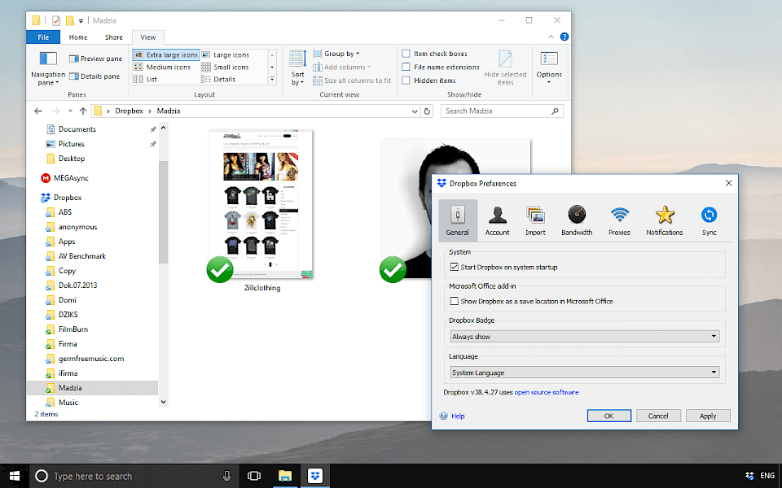Switch to the Home ribbon tab
782x488 pixels.
point(78,37)
